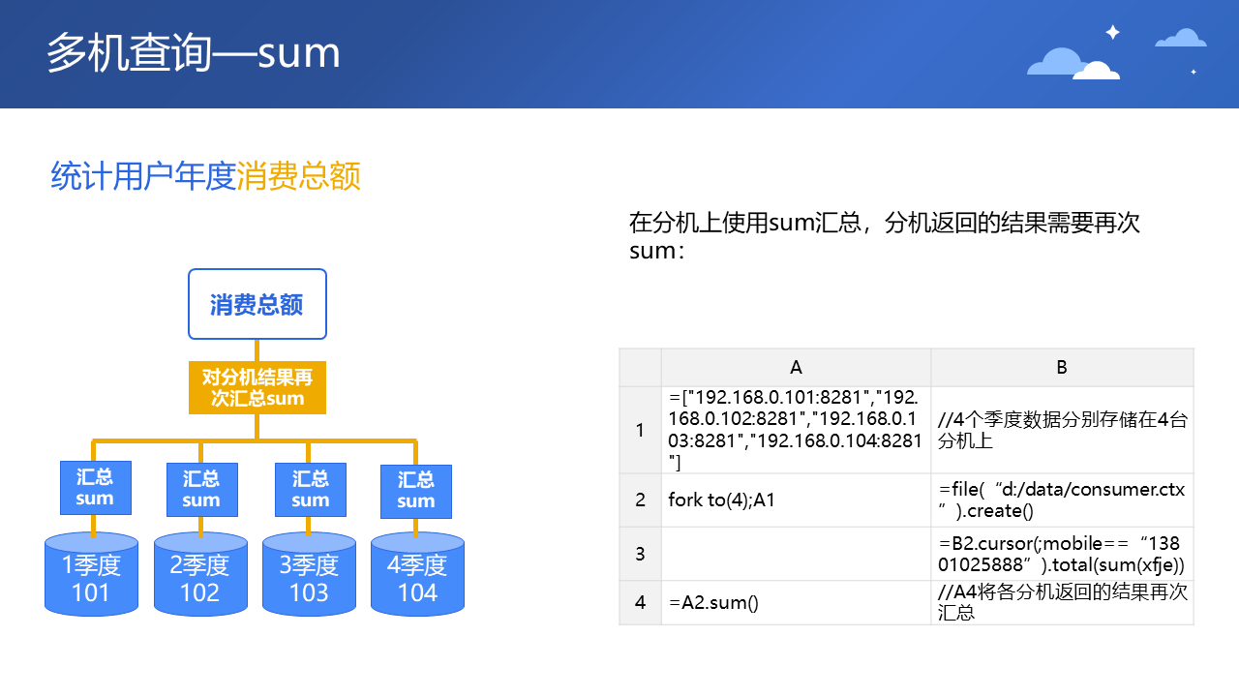Select the "消费总额" box in the diagram
Image resolution: width=1239 pixels, height=697 pixels.
point(257,304)
